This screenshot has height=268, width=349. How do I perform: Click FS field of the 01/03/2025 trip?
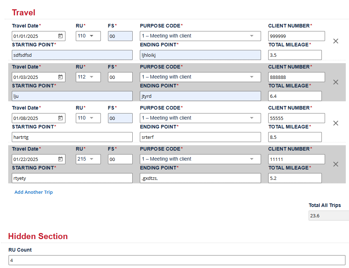(x=120, y=77)
